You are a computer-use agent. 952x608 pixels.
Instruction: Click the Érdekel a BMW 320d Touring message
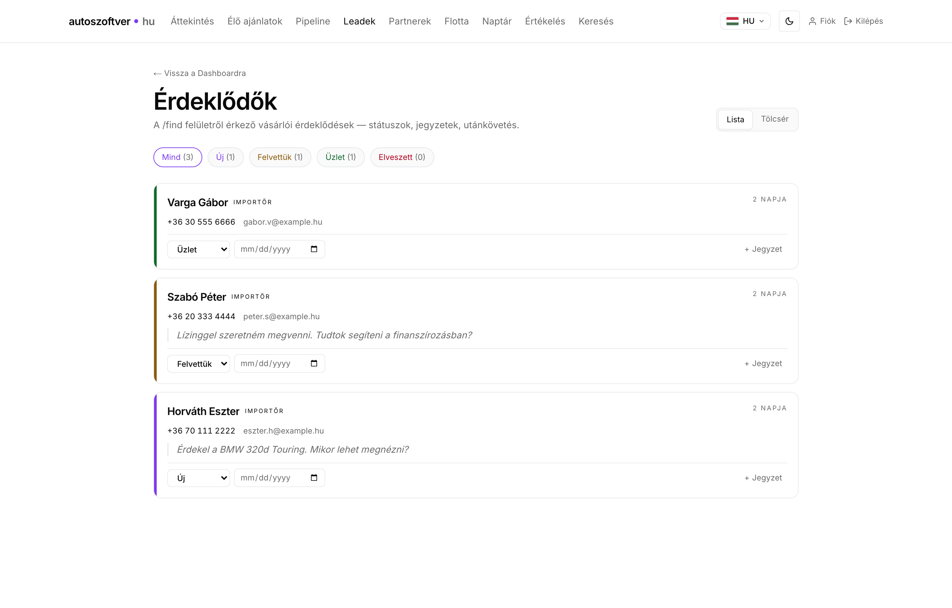[x=293, y=449]
